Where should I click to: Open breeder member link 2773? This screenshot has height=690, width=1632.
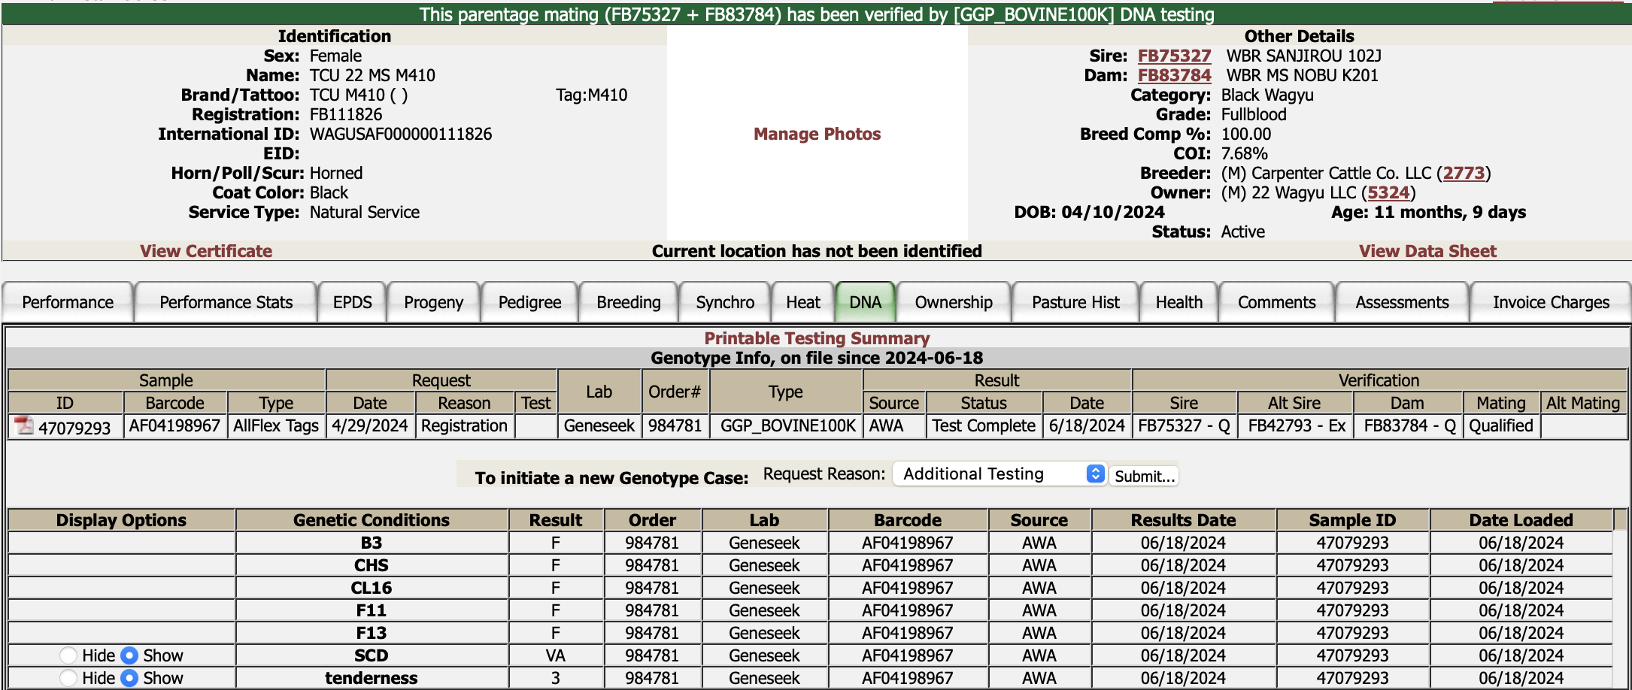coord(1464,173)
